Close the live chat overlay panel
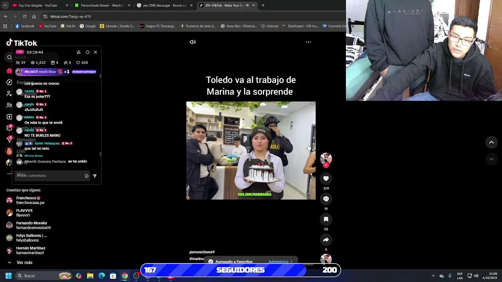 (x=95, y=52)
